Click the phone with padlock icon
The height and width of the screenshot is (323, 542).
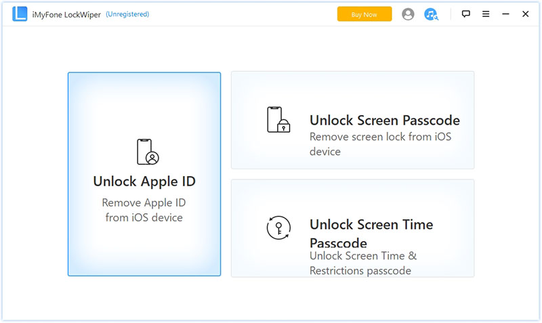point(278,120)
